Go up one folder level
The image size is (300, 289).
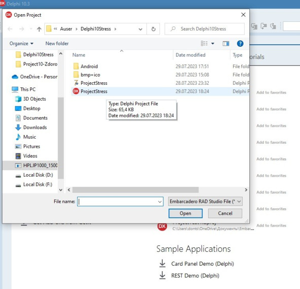(x=39, y=29)
